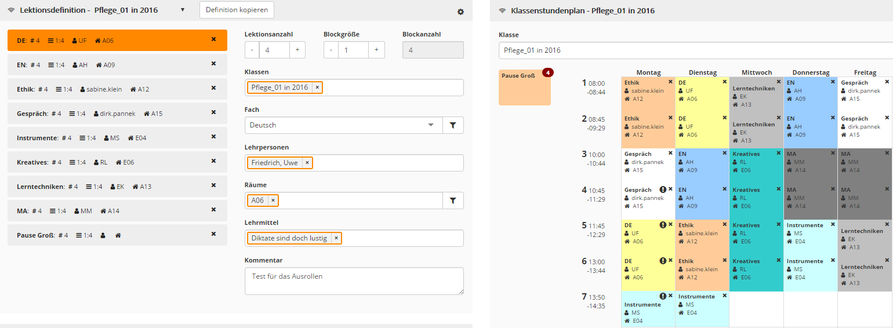The height and width of the screenshot is (328, 893).
Task: Click warning icon on DE Montag period 6
Action: click(663, 261)
